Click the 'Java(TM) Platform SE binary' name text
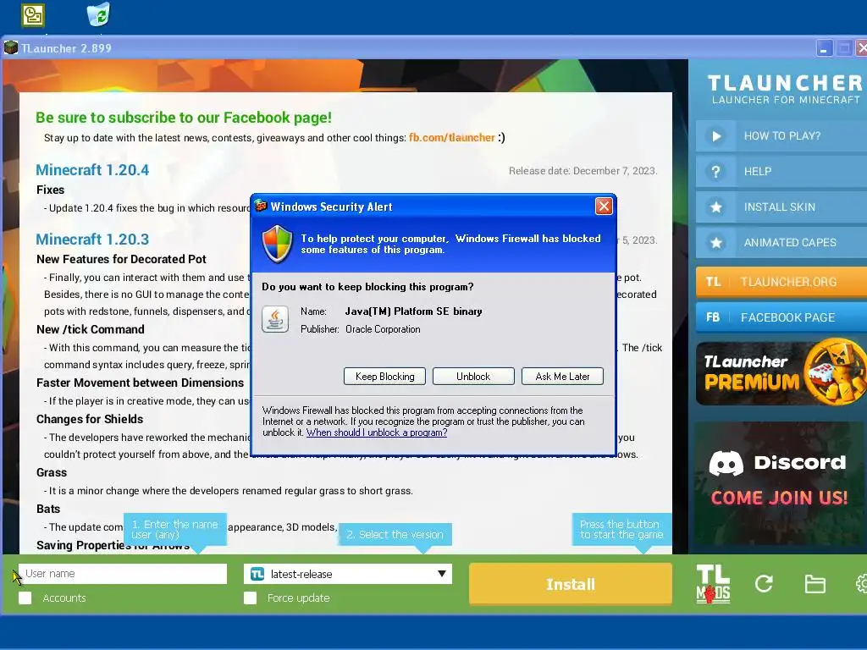867x650 pixels. point(413,311)
